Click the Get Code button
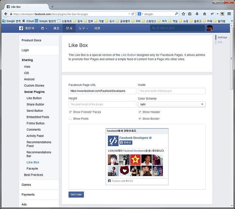The width and height of the screenshot is (235, 209). [76, 194]
